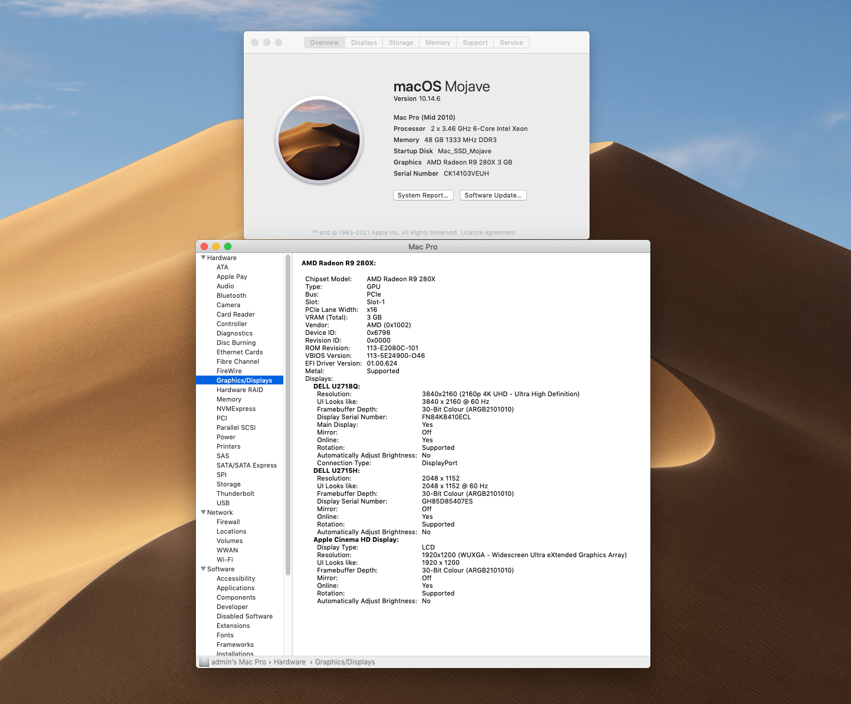Collapse the Network section disclosure triangle
Screen dimensions: 851x704
click(x=203, y=512)
